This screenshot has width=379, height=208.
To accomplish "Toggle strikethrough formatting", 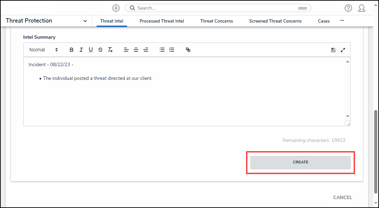I will [x=100, y=50].
